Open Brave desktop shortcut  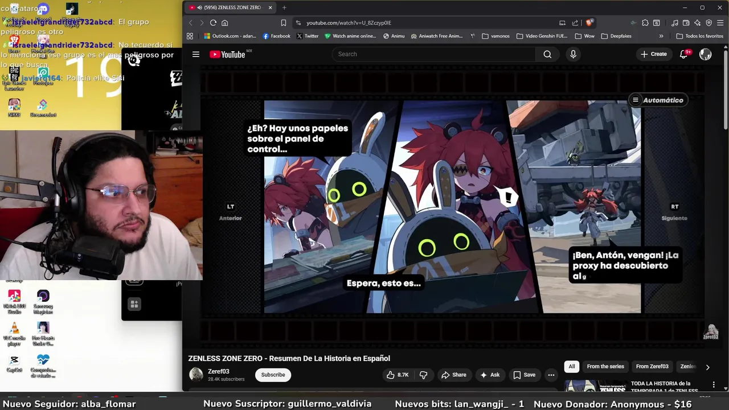click(x=14, y=44)
